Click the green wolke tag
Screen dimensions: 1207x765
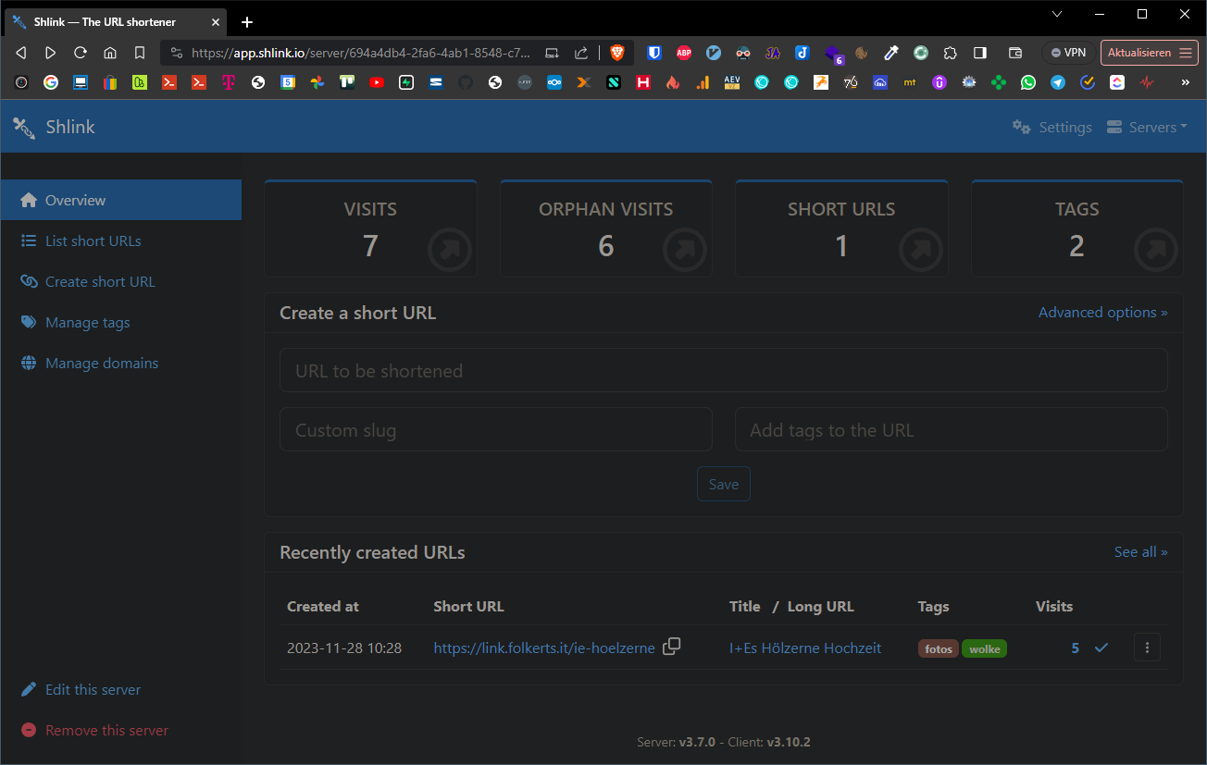[984, 648]
